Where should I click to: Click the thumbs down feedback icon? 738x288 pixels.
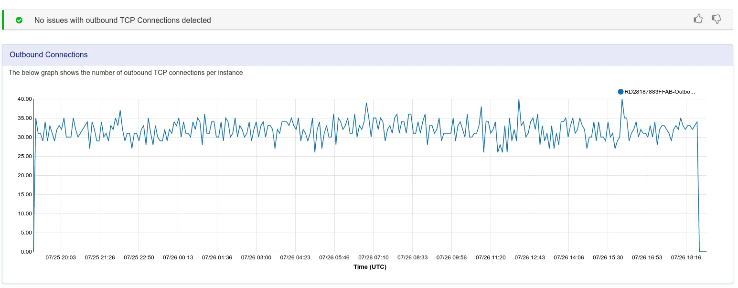[x=716, y=19]
